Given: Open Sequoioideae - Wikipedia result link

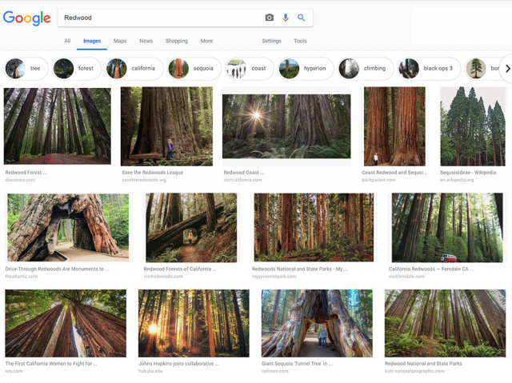Looking at the screenshot, I should [468, 172].
